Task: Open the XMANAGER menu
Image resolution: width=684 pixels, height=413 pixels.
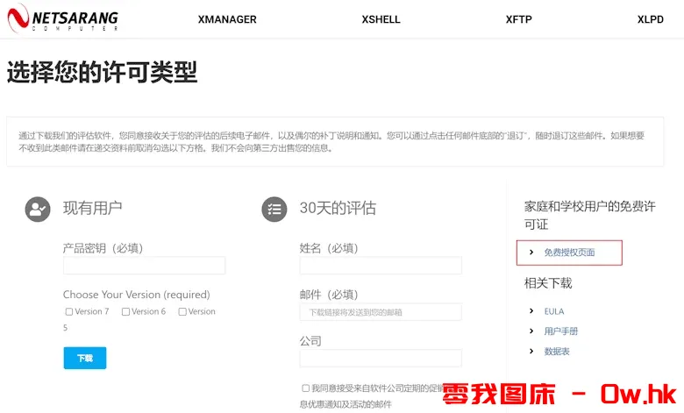Action: [227, 19]
